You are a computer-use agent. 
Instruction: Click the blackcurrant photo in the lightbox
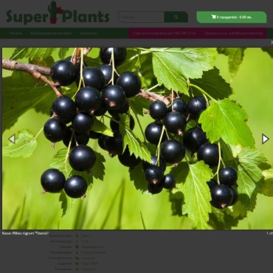(x=137, y=139)
